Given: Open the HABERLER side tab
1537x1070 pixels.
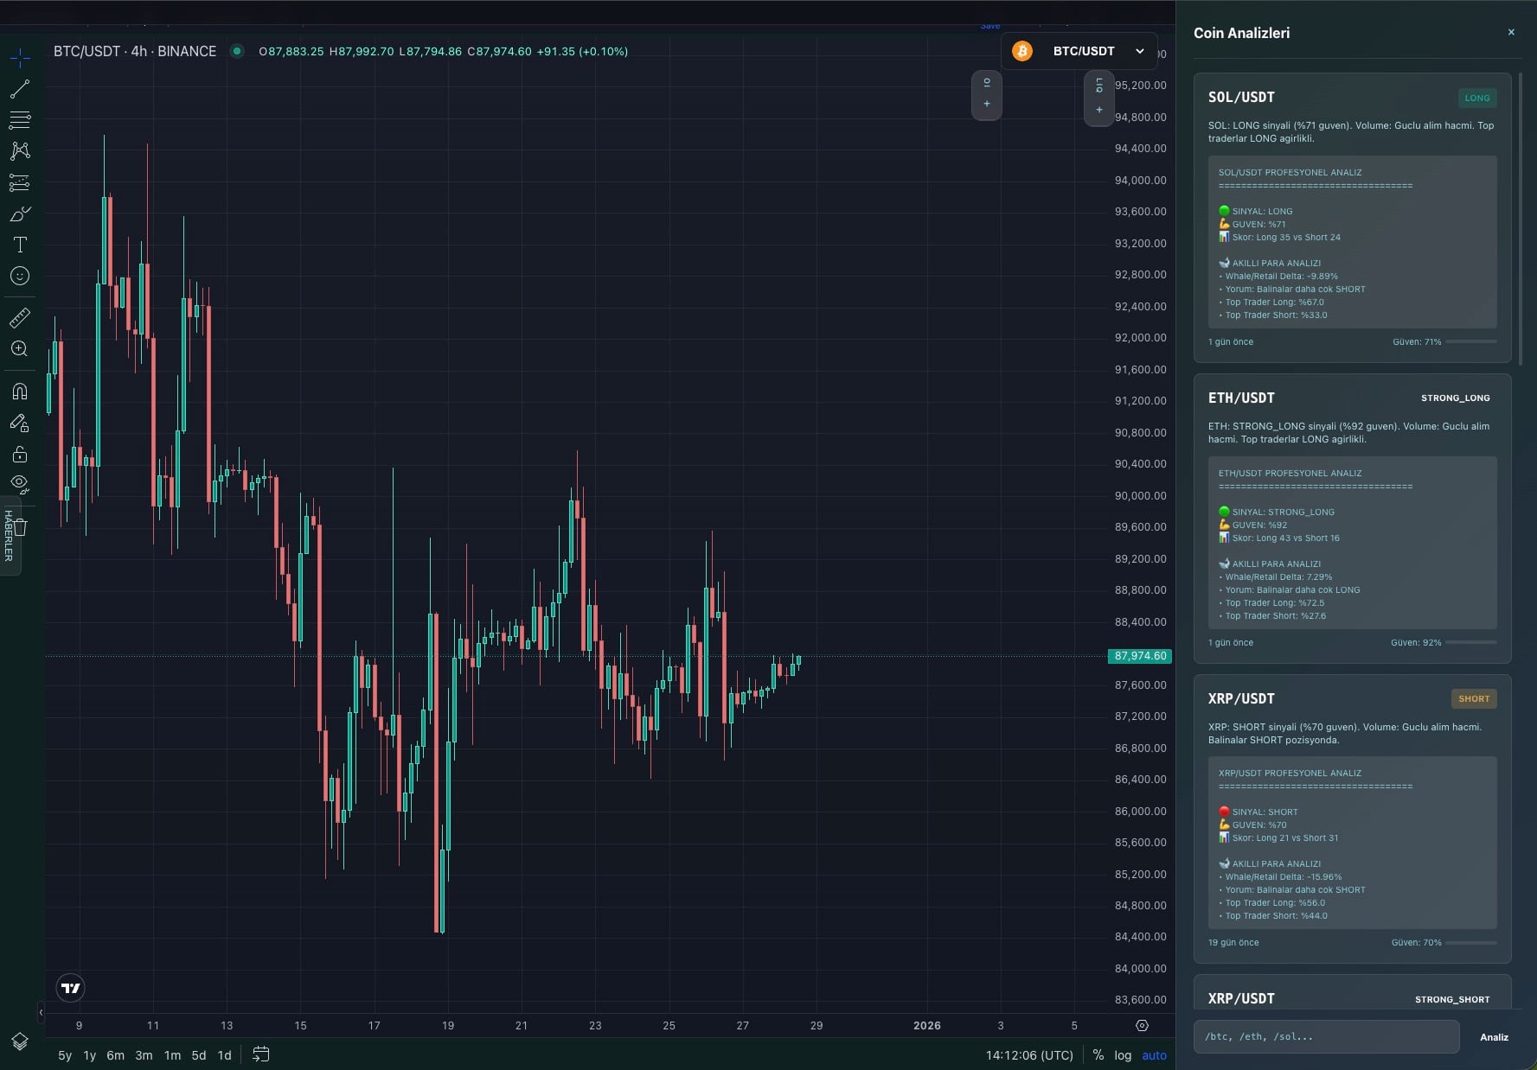Looking at the screenshot, I should [9, 536].
